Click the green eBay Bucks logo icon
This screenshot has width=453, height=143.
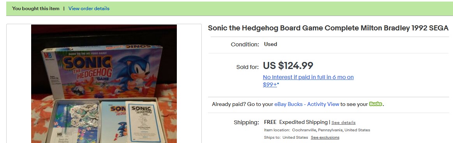(375, 104)
